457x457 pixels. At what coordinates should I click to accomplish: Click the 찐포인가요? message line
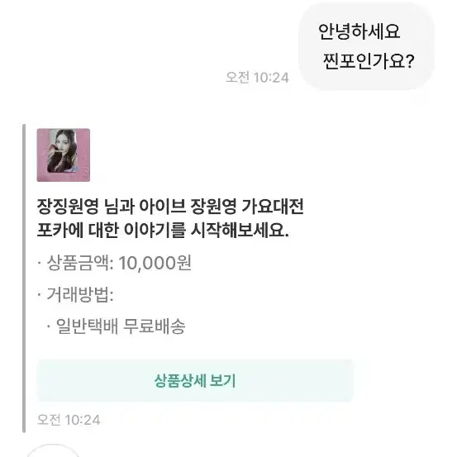368,61
